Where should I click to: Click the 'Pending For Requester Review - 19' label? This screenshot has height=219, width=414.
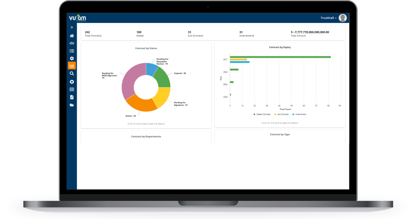pyautogui.click(x=163, y=62)
